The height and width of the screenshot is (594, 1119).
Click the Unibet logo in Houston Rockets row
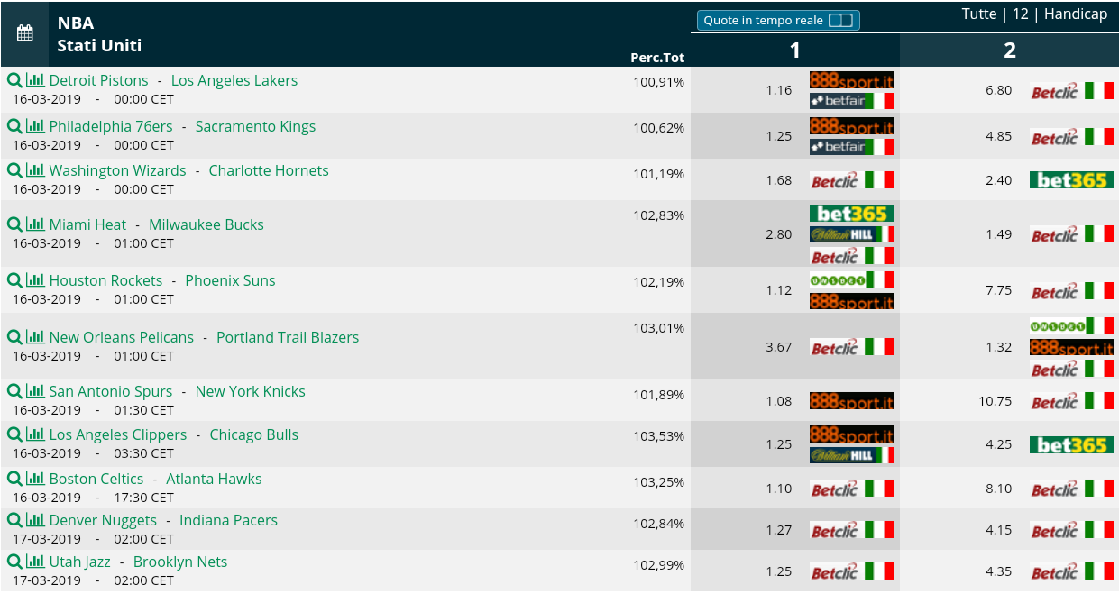pos(851,279)
